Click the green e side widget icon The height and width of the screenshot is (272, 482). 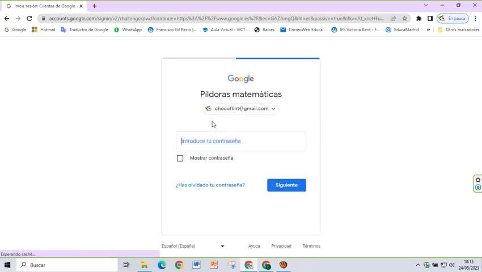tap(478, 187)
